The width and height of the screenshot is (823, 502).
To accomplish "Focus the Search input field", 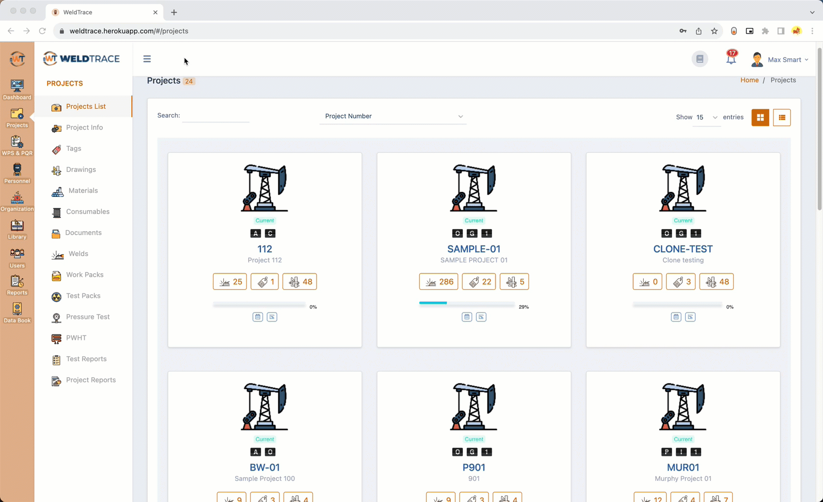I will [x=216, y=116].
